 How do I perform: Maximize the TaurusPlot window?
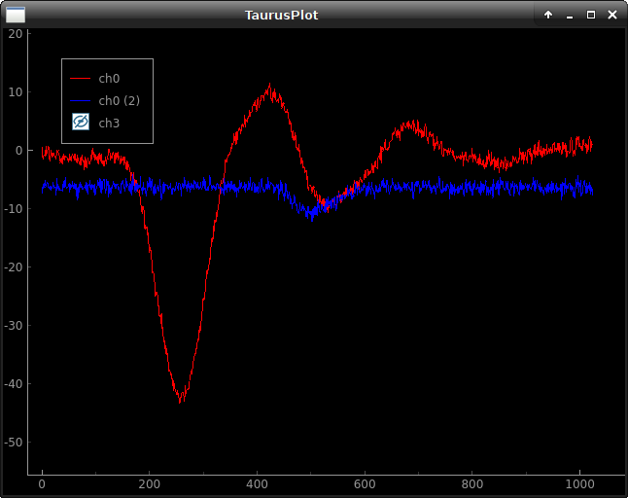591,15
